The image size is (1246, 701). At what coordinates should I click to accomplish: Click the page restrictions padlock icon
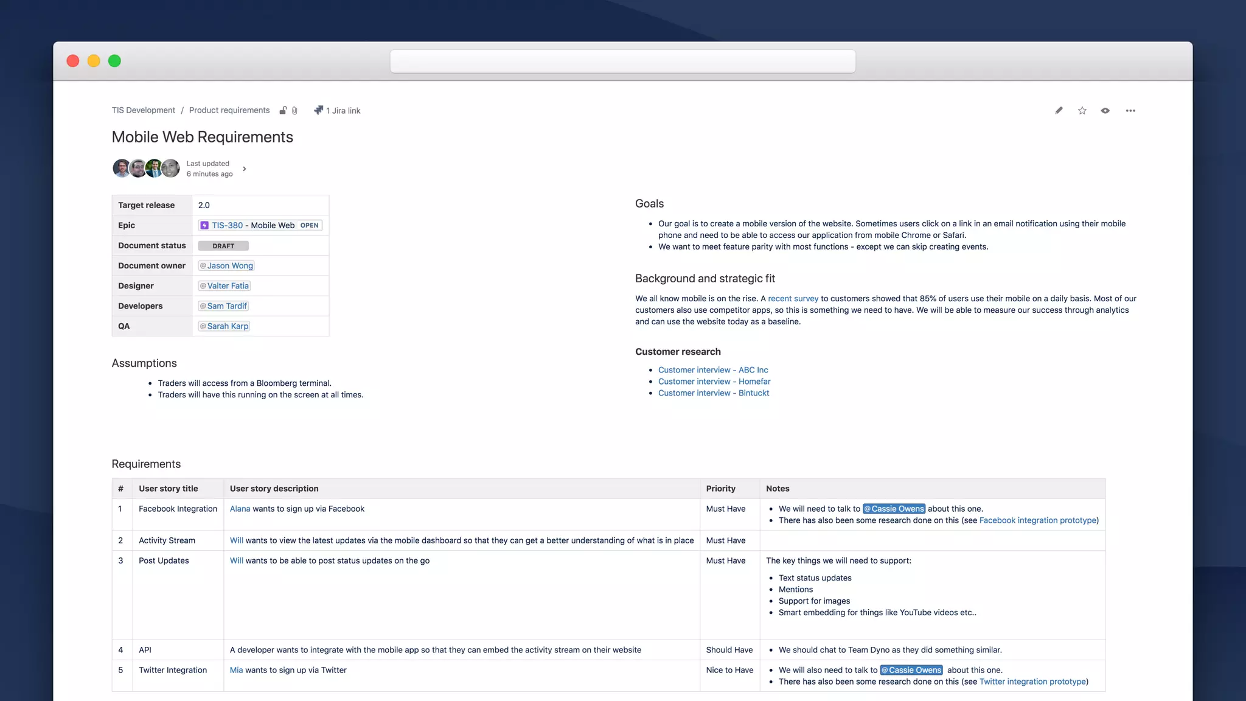(x=283, y=110)
